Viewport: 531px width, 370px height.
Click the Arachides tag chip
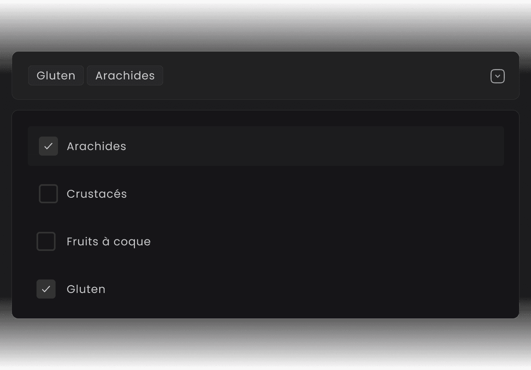coord(125,75)
